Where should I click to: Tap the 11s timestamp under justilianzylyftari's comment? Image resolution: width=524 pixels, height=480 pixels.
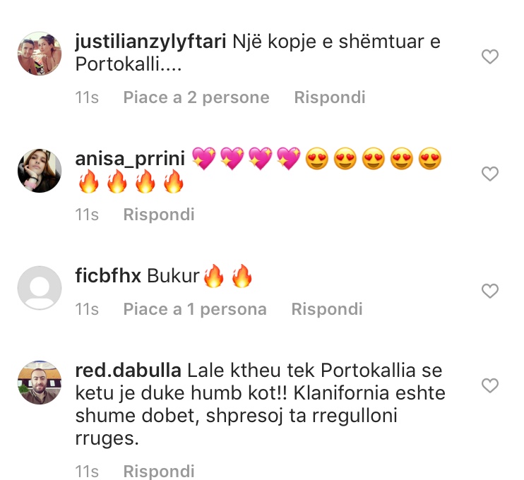point(87,97)
